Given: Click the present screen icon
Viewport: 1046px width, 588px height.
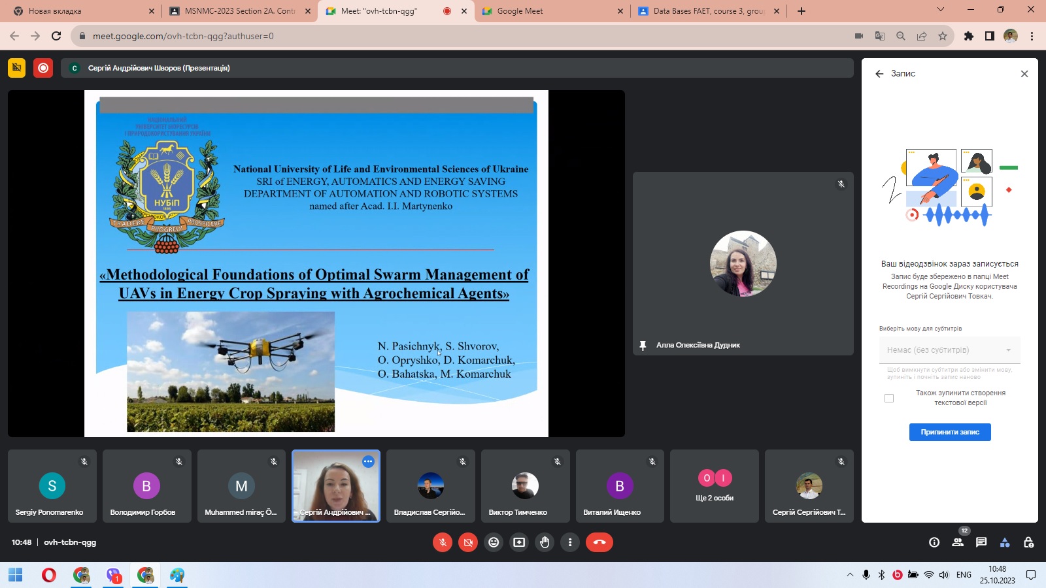Looking at the screenshot, I should [519, 542].
